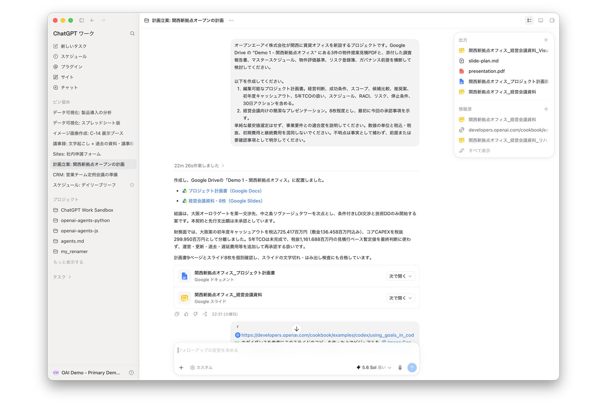Image resolution: width=607 pixels, height=405 pixels.
Task: Open help question-mark icon
Action: pyautogui.click(x=131, y=373)
